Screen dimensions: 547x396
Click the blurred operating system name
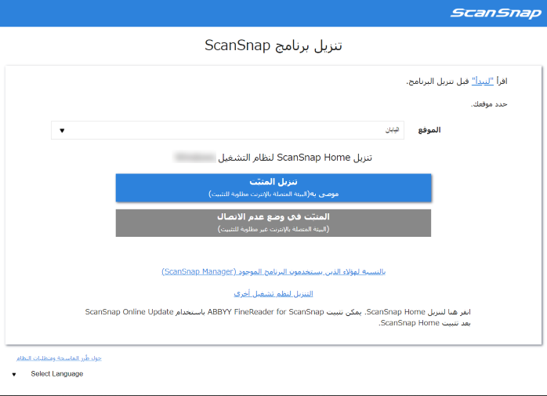(194, 157)
